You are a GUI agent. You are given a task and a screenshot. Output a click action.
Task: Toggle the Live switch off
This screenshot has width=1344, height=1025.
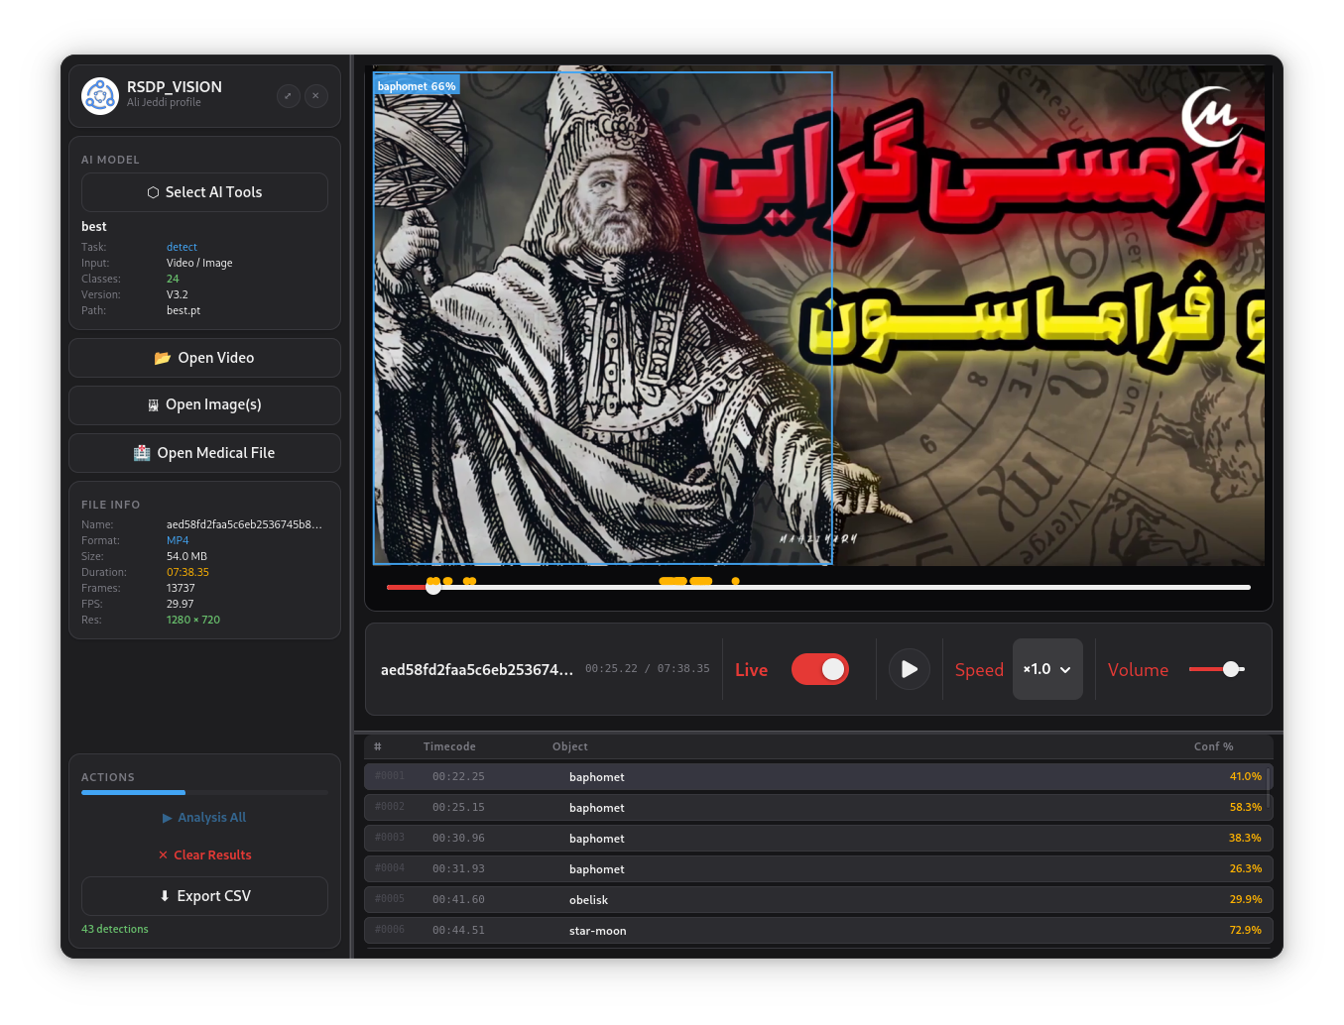click(x=820, y=669)
